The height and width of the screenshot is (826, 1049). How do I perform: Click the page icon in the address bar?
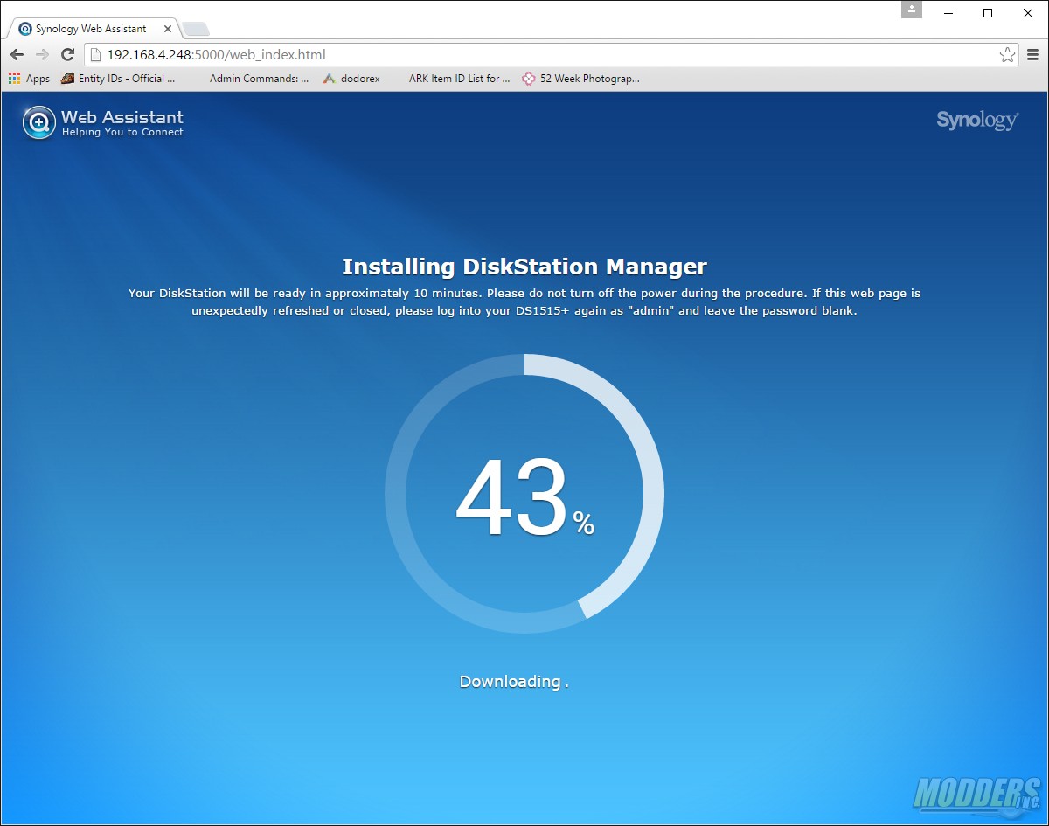pos(96,55)
